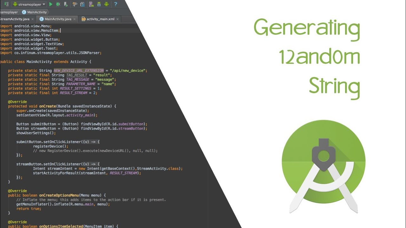The height and width of the screenshot is (228, 406).
Task: Open the settings wrench icon
Action: point(75,4)
